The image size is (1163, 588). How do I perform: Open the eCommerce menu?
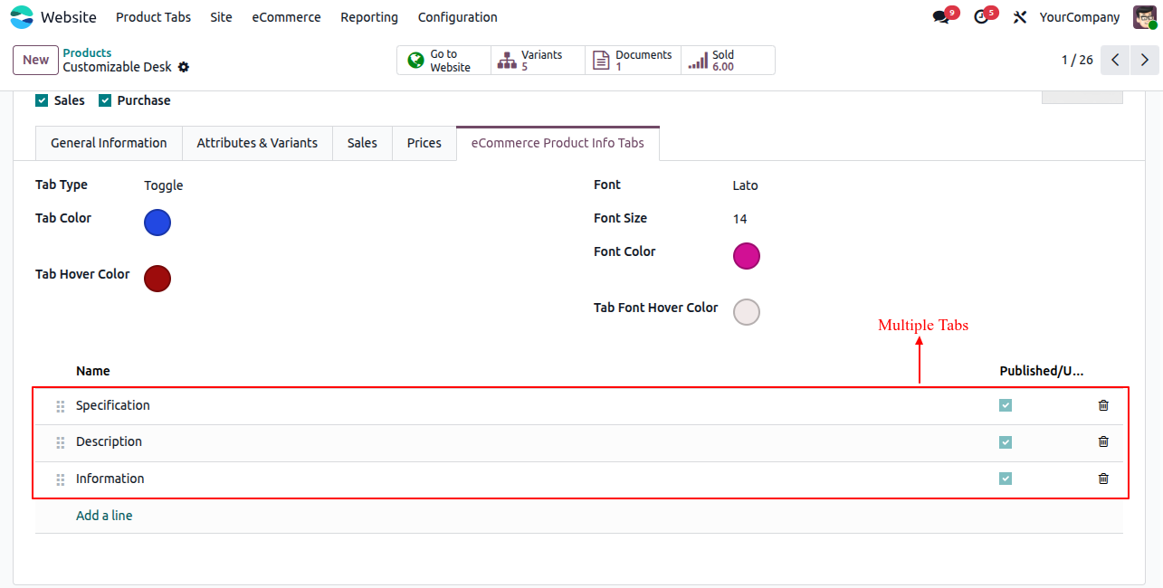(286, 17)
